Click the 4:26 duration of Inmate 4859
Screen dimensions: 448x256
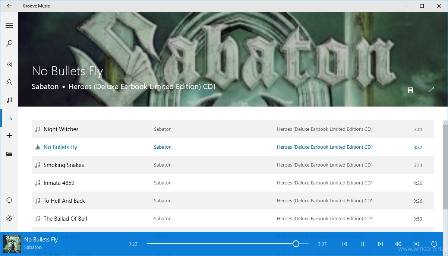418,183
